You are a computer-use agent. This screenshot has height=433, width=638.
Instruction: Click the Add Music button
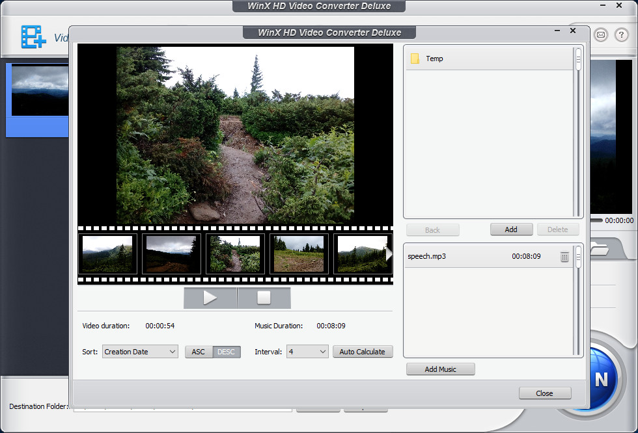pos(441,369)
